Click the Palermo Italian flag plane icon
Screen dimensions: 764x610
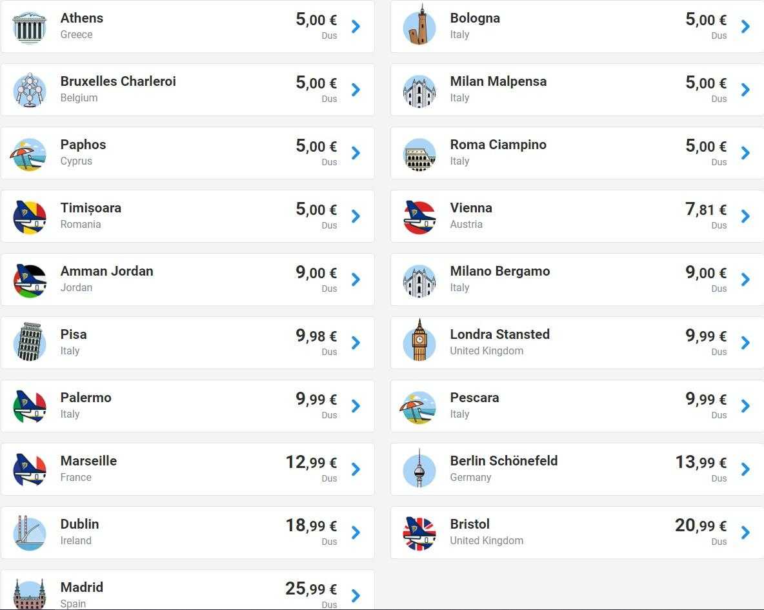(x=29, y=407)
